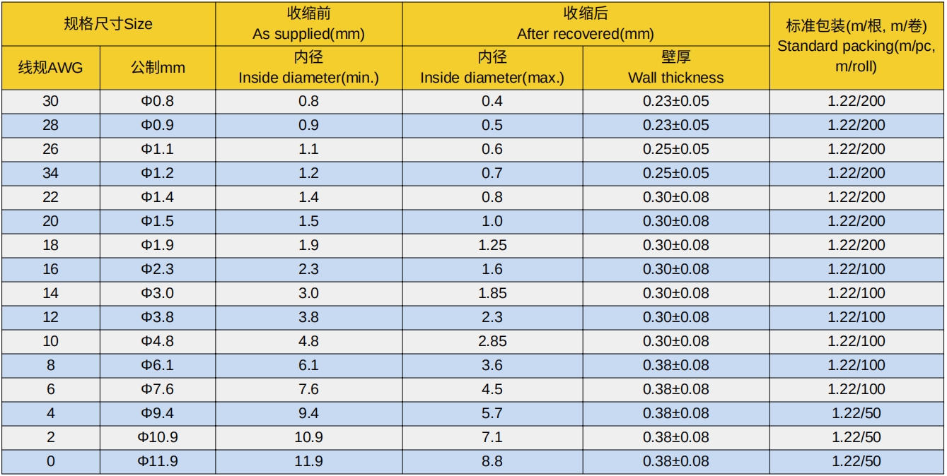Click the AWG 34 row cell
This screenshot has width=947, height=476.
pyautogui.click(x=51, y=173)
